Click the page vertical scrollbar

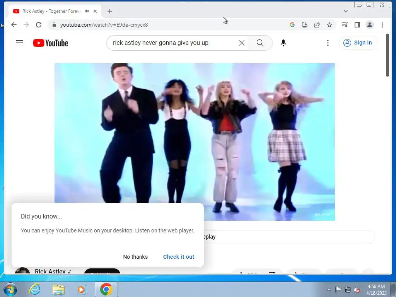click(x=387, y=55)
